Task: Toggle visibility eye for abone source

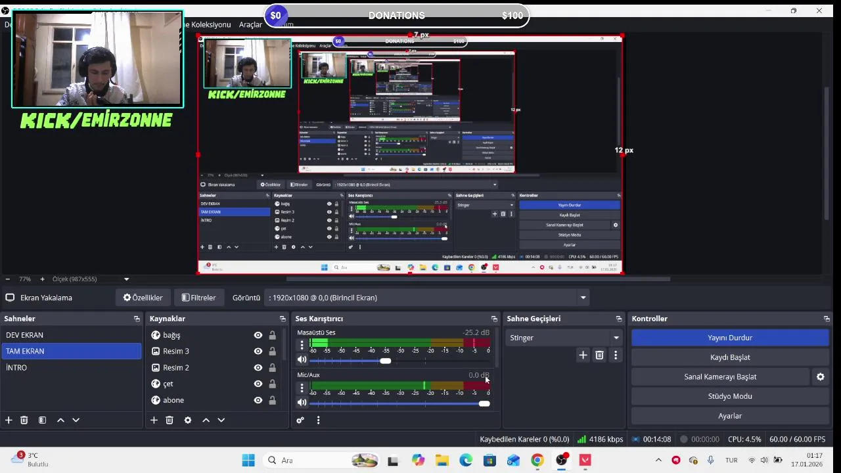Action: coord(258,400)
